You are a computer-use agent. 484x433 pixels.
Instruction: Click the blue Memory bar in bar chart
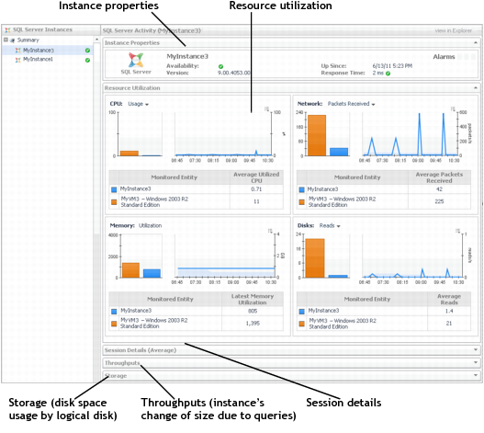click(152, 274)
